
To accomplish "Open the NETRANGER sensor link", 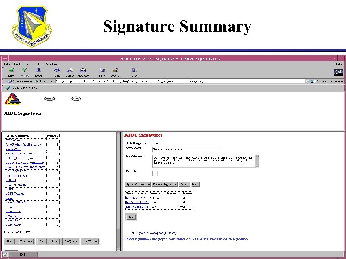I will click(135, 198).
